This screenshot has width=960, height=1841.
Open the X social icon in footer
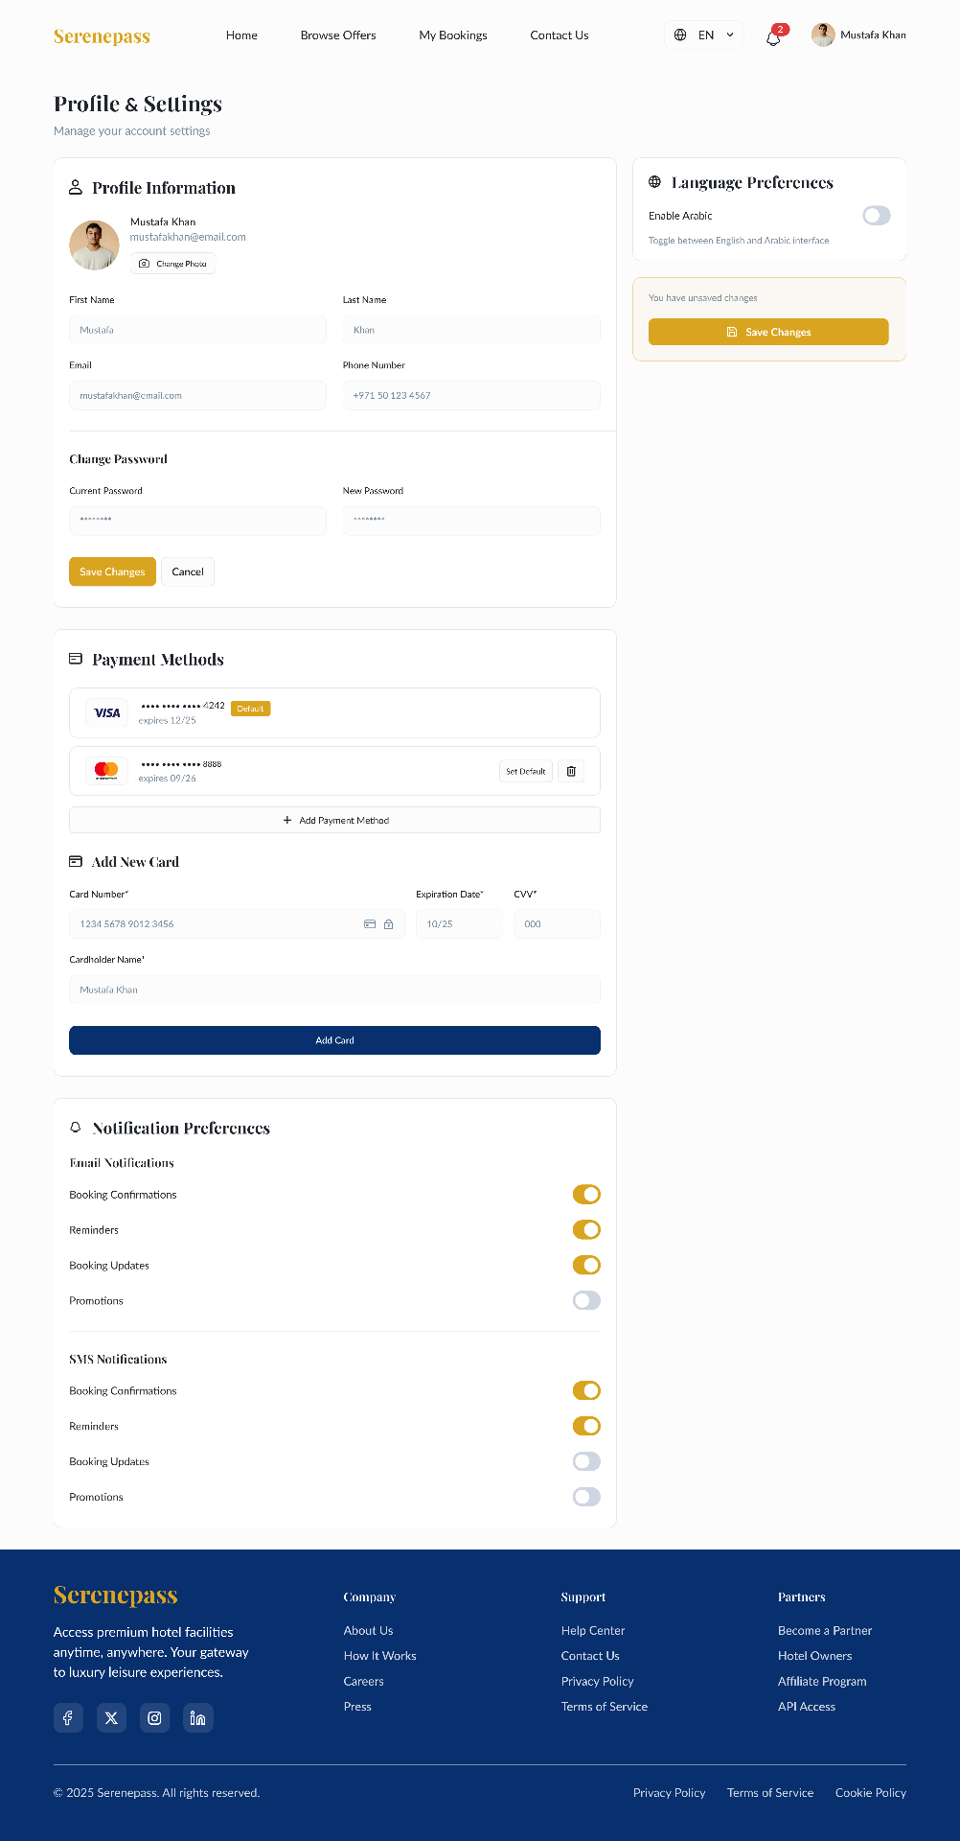(x=111, y=1717)
